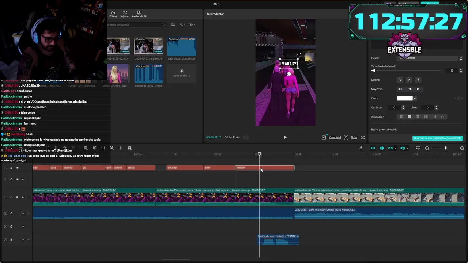
Task: Open the Avatar de IA tab
Action: [x=139, y=14]
